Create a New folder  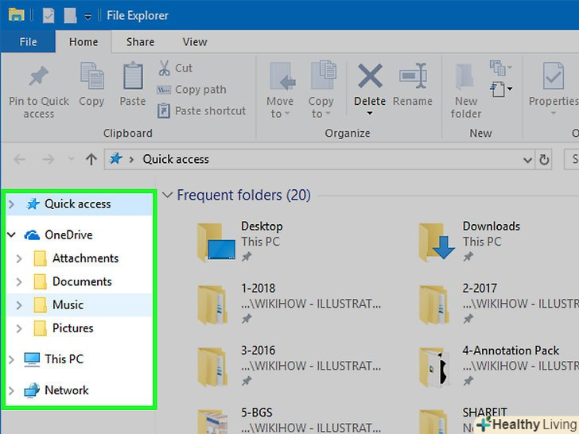pos(465,91)
